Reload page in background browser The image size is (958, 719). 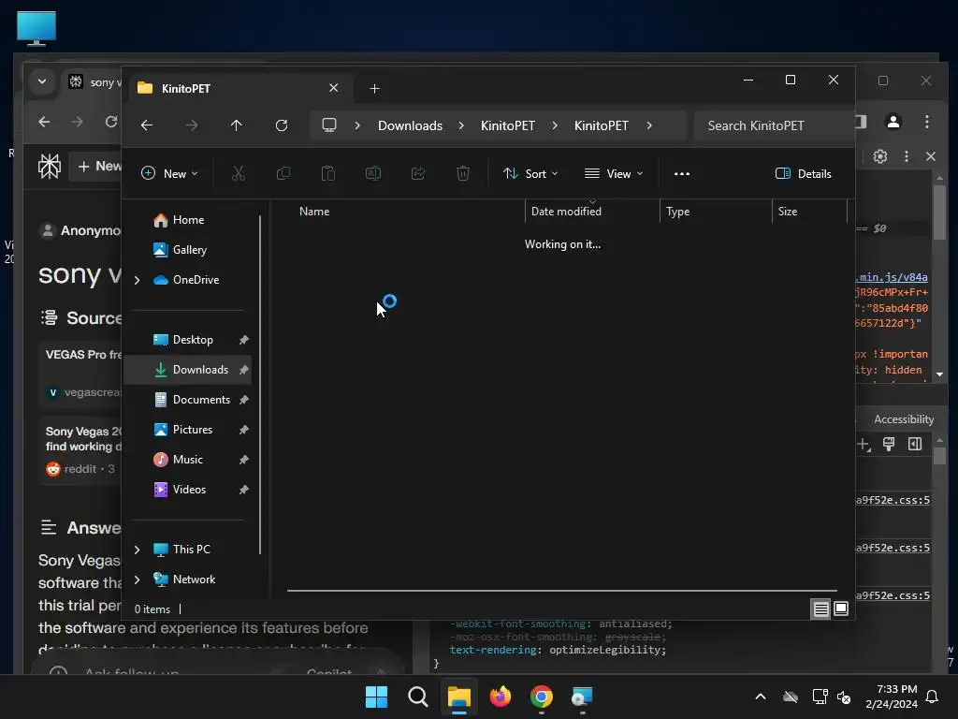(x=111, y=122)
